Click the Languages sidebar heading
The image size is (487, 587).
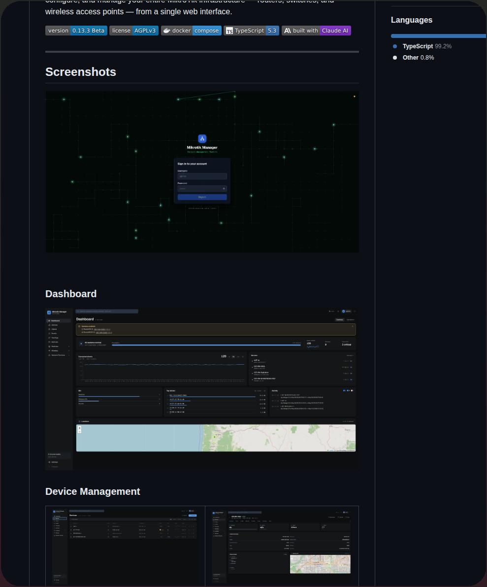412,20
